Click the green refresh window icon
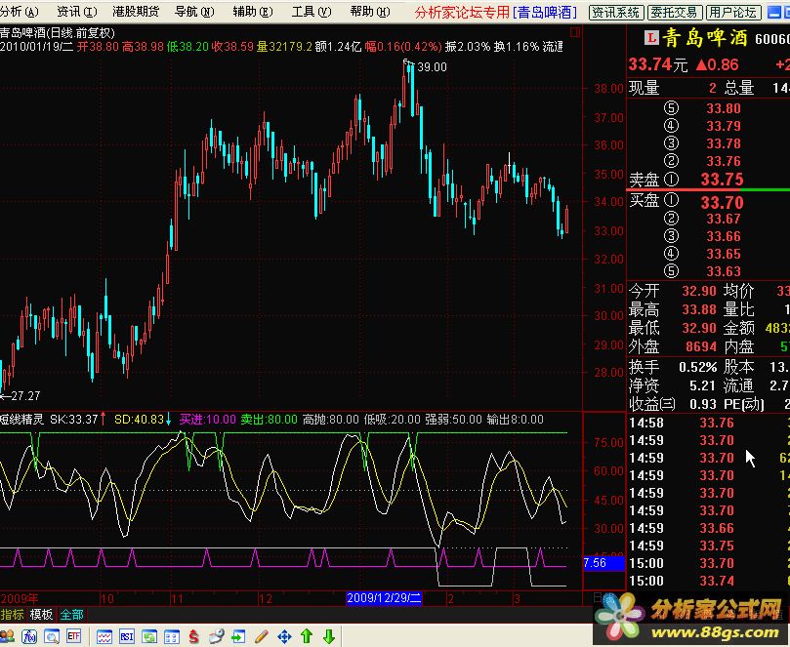The height and width of the screenshot is (647, 790). tap(149, 636)
